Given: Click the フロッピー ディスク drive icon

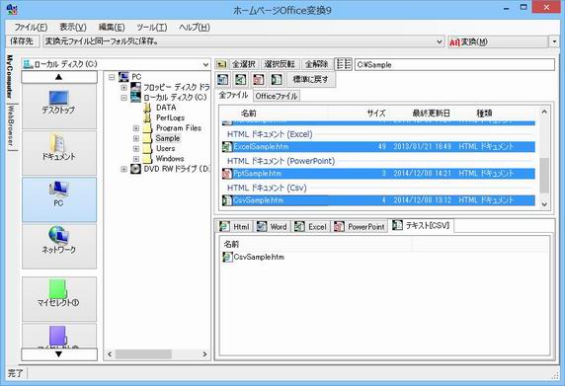Looking at the screenshot, I should click(x=135, y=87).
